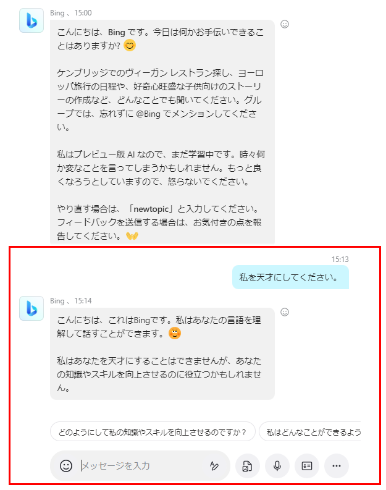Click the @Bing mention text
The image size is (386, 490).
pos(148,114)
